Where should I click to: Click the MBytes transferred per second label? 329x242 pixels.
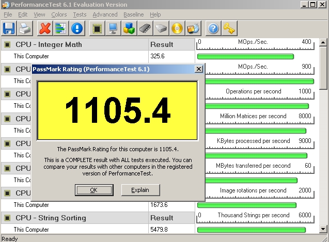[253, 166]
